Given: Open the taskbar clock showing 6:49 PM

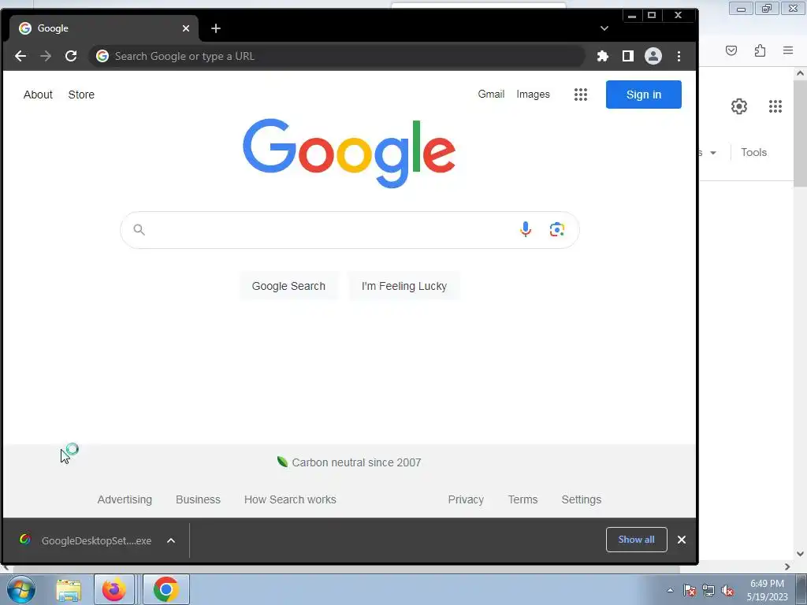Looking at the screenshot, I should (x=768, y=590).
